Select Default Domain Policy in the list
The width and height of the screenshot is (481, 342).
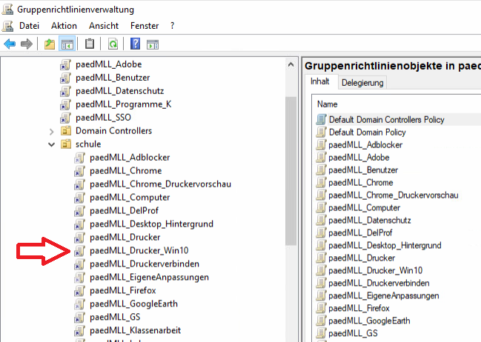coord(368,132)
